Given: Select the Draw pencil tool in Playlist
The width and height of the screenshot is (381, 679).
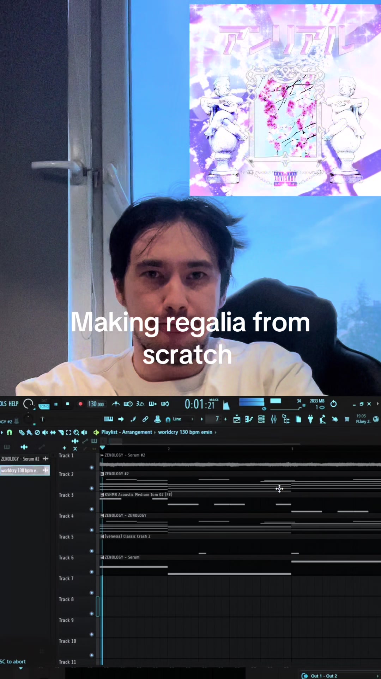Looking at the screenshot, I should [x=22, y=432].
